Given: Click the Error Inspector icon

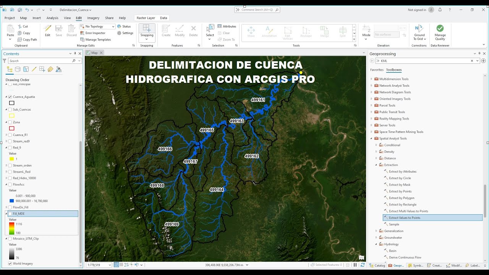Looking at the screenshot, I should point(82,33).
